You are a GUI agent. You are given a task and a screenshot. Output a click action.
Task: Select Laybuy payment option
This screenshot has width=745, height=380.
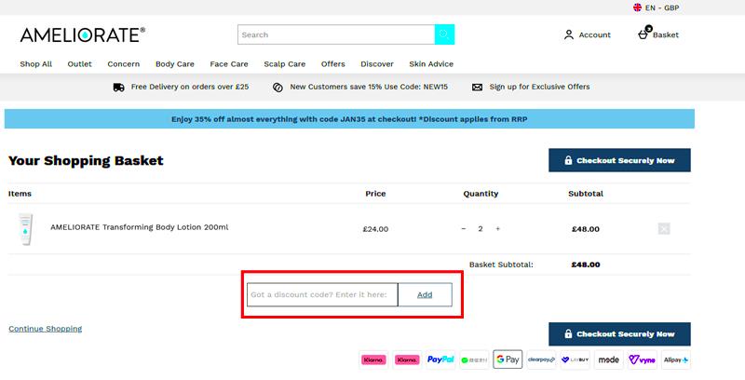(x=575, y=360)
